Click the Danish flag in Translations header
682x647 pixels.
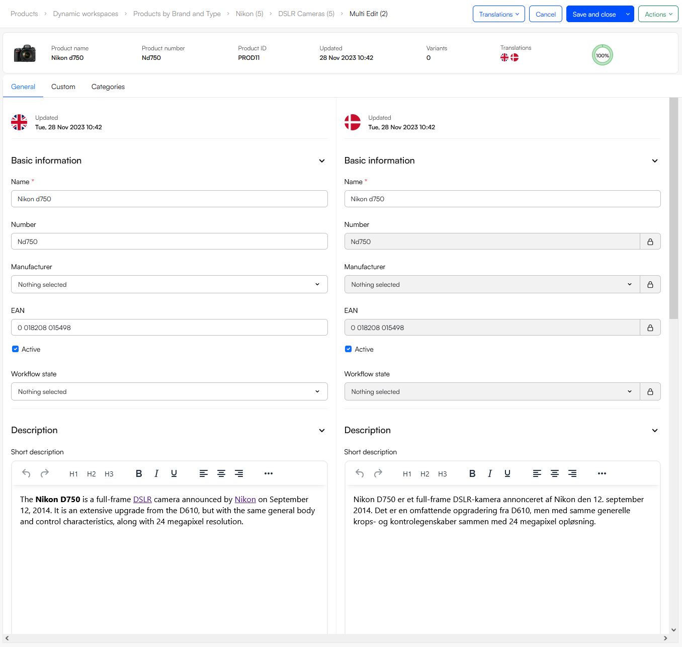coord(515,57)
